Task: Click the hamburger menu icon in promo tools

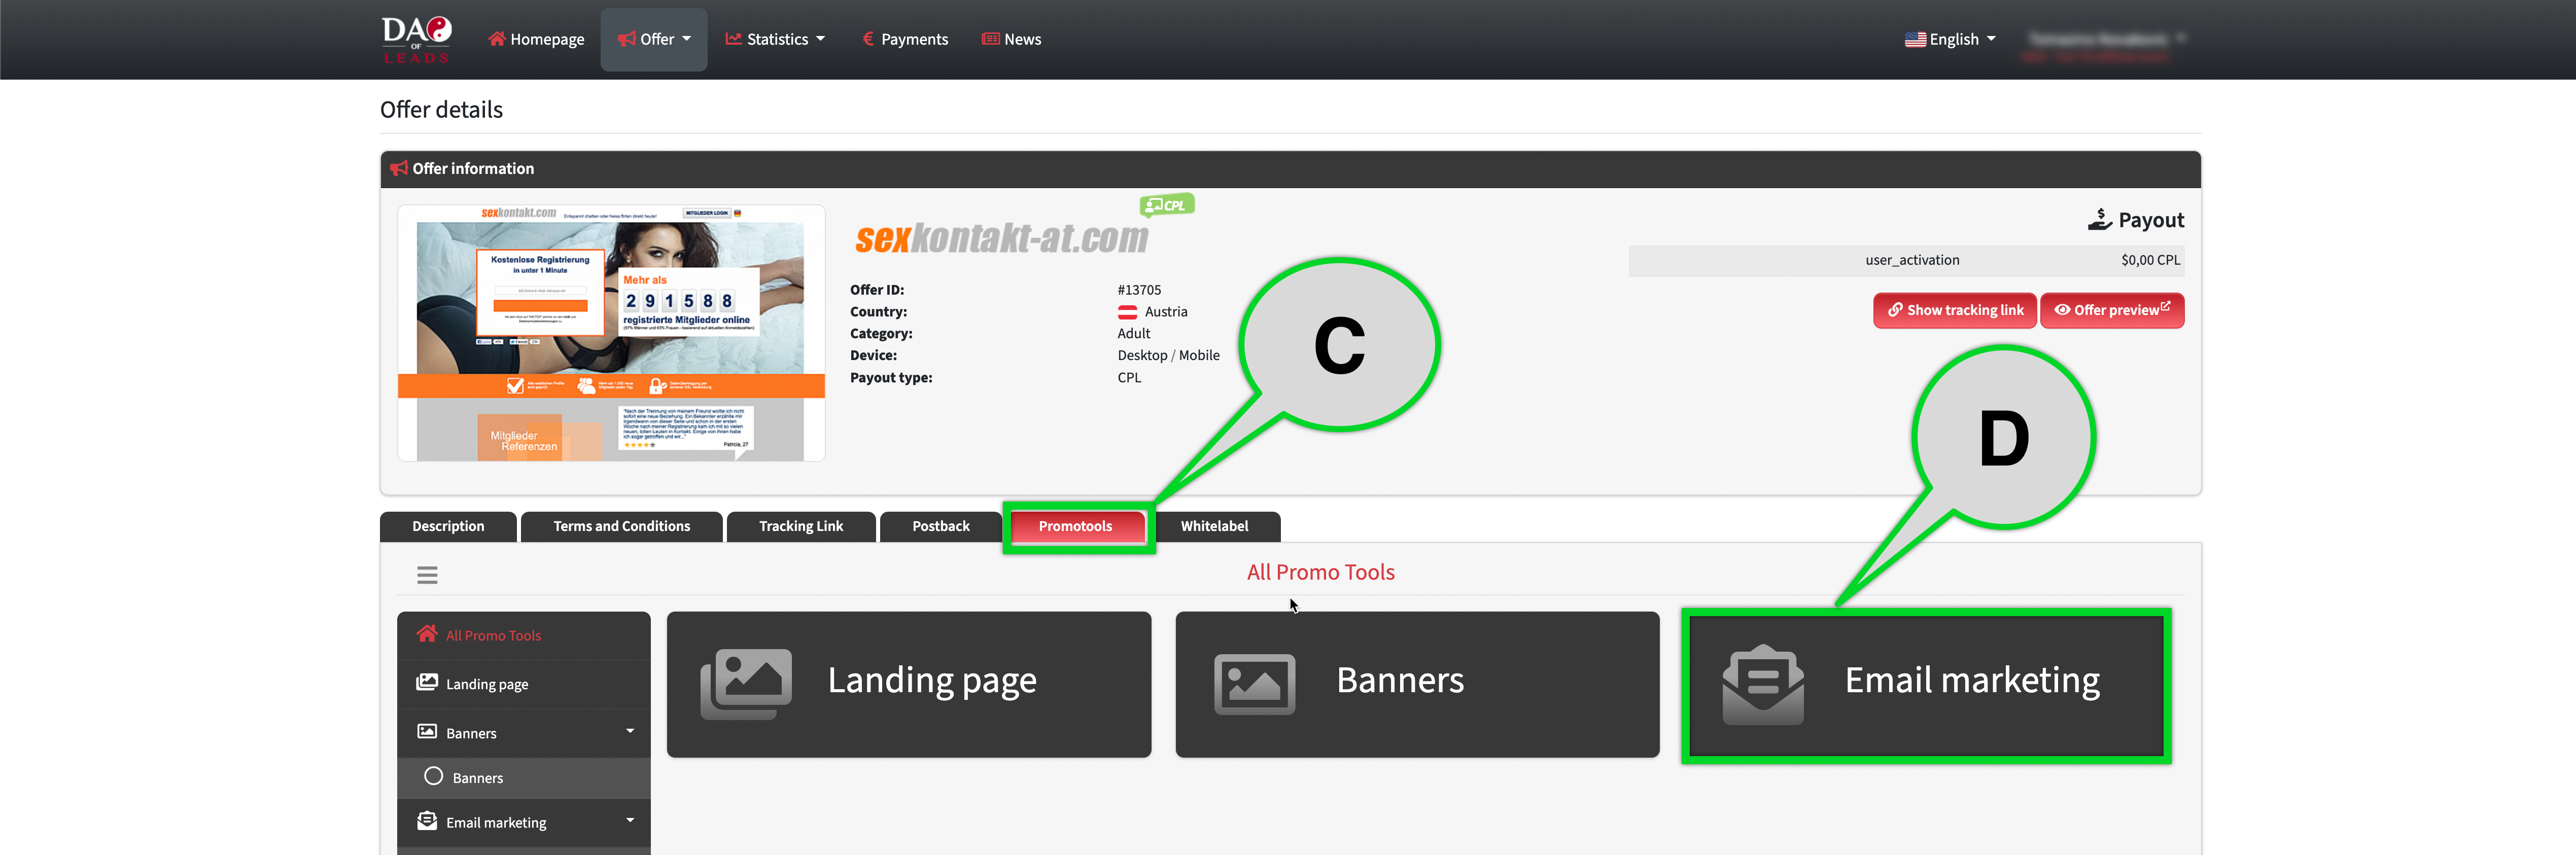Action: click(x=427, y=575)
